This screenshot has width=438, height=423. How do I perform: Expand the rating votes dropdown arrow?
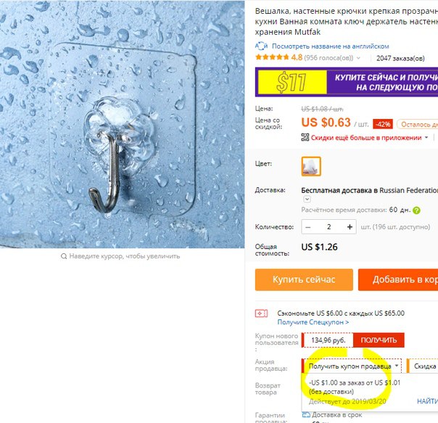[358, 58]
